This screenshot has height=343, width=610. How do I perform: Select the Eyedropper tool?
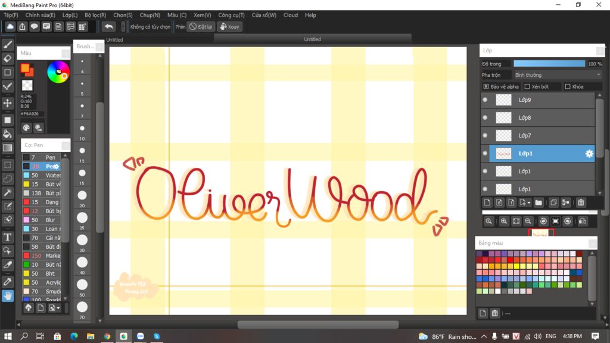click(7, 282)
